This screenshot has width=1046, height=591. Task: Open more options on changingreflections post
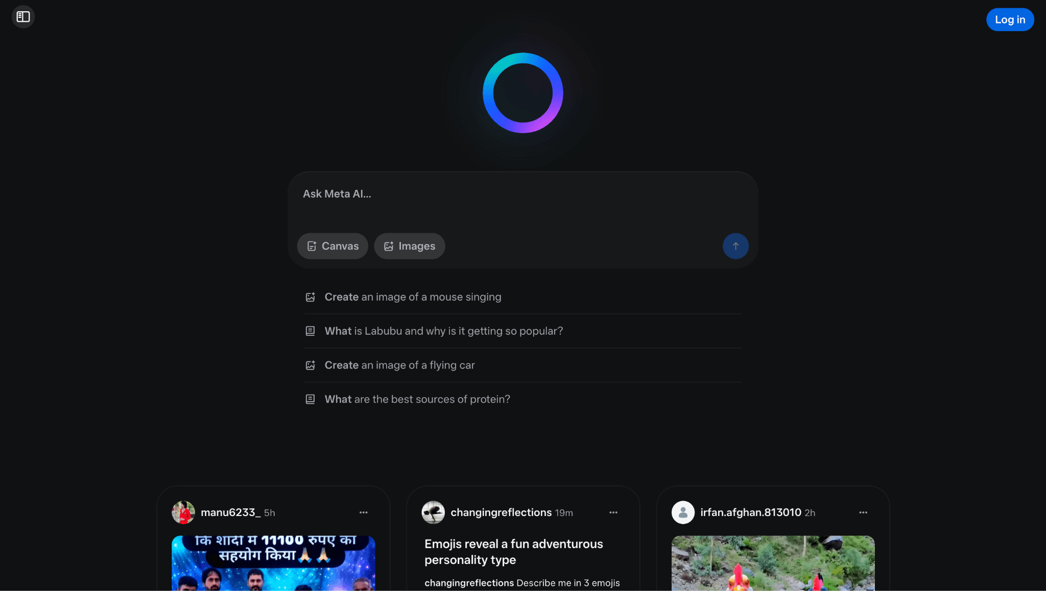(613, 512)
